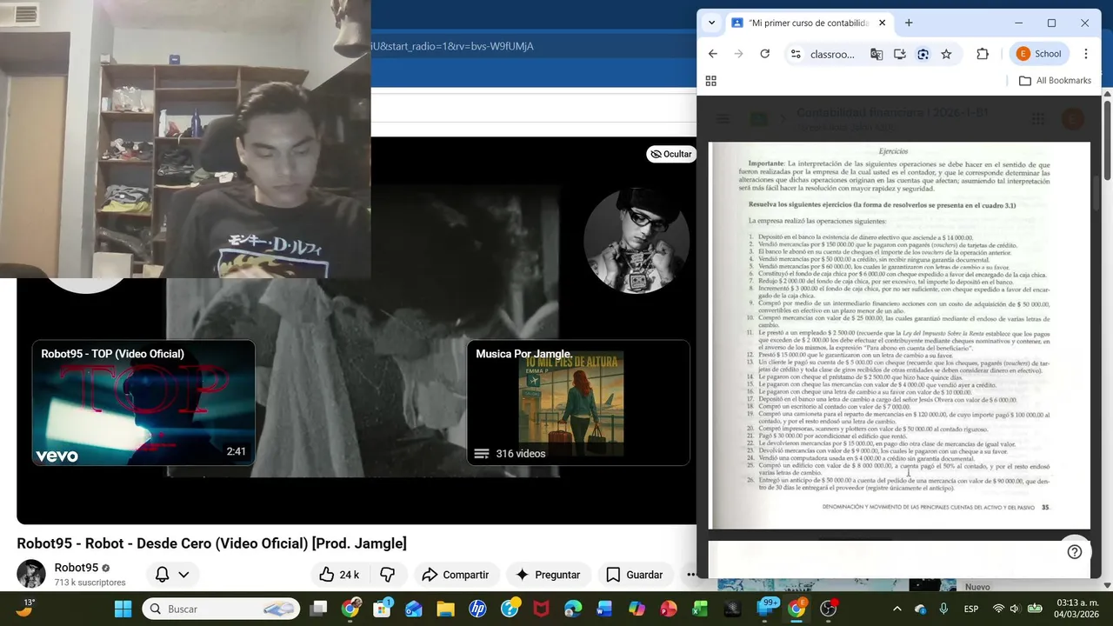The image size is (1113, 626).
Task: Open Task View on taskbar
Action: (x=319, y=609)
